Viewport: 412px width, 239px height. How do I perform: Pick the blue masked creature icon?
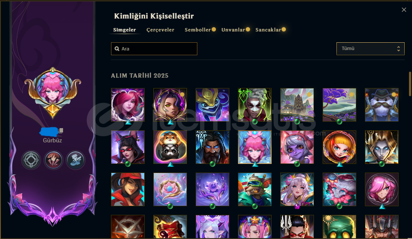[212, 105]
